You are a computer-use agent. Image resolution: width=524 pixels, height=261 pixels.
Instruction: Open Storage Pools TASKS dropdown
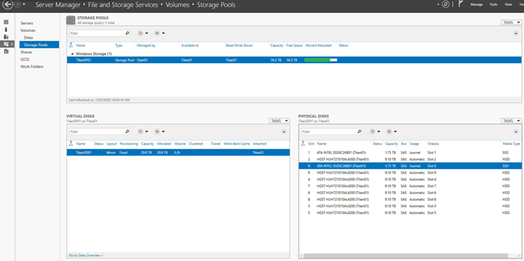511,23
